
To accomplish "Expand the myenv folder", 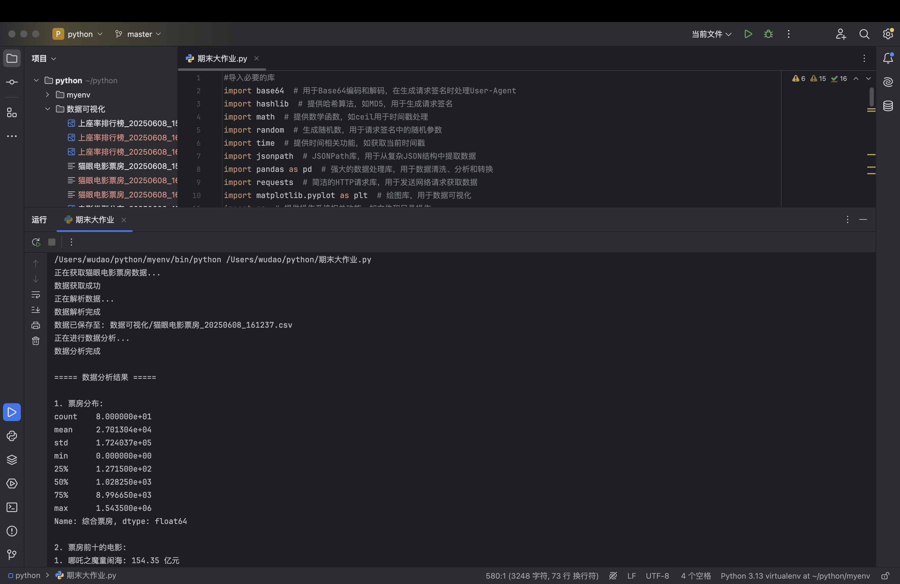I will pos(48,95).
